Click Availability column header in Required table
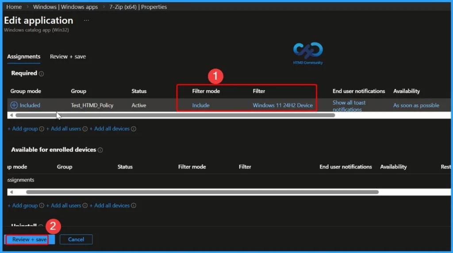 coord(407,91)
